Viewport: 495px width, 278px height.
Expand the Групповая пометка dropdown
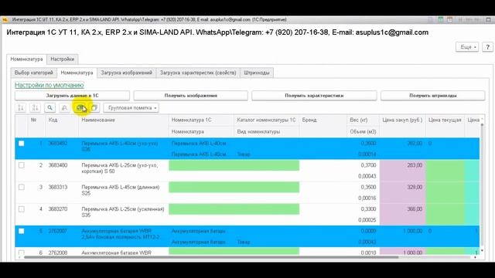[x=131, y=108]
